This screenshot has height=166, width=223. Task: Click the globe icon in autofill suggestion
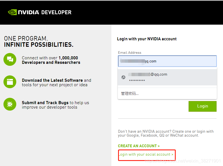pyautogui.click(x=123, y=77)
